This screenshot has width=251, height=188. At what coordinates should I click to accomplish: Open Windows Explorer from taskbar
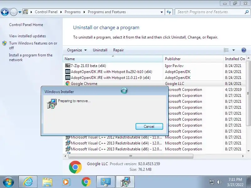pyautogui.click(x=47, y=182)
